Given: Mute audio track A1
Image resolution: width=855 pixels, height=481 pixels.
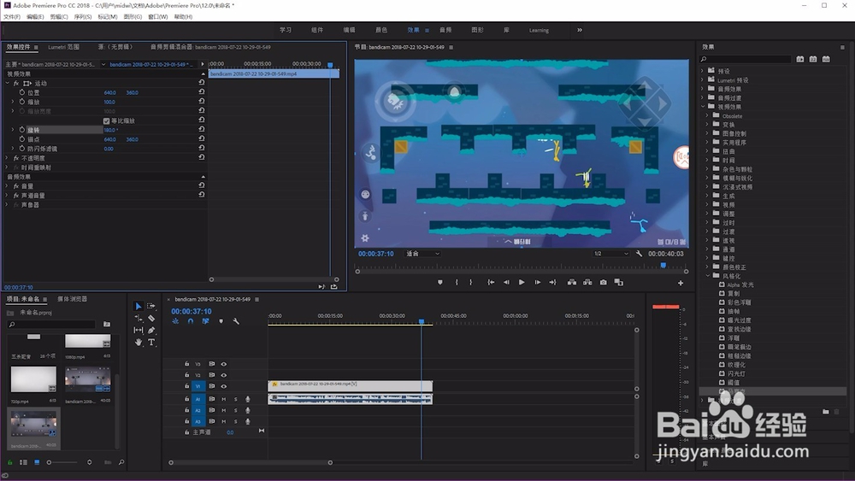Looking at the screenshot, I should (223, 399).
